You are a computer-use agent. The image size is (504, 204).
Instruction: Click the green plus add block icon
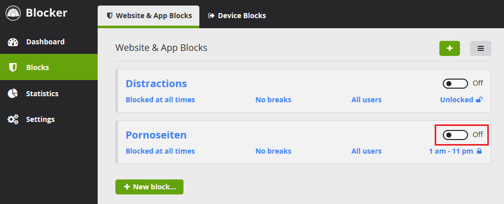449,48
